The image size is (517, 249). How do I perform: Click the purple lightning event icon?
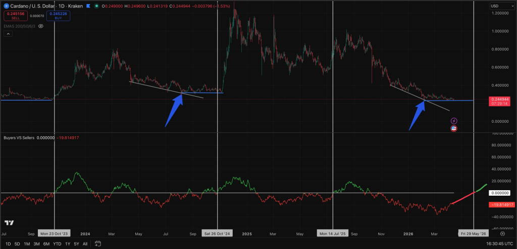(x=454, y=121)
